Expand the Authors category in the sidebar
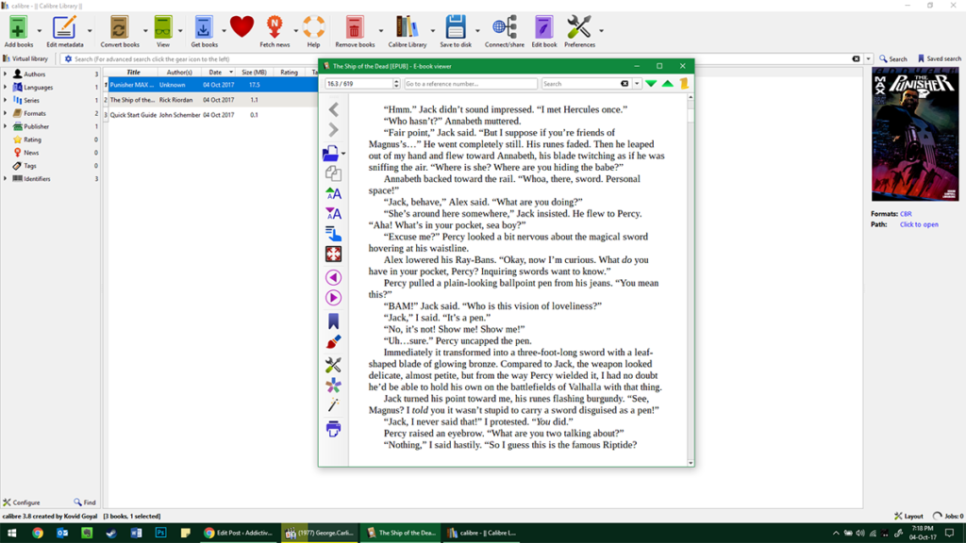This screenshot has height=543, width=966. pos(8,73)
